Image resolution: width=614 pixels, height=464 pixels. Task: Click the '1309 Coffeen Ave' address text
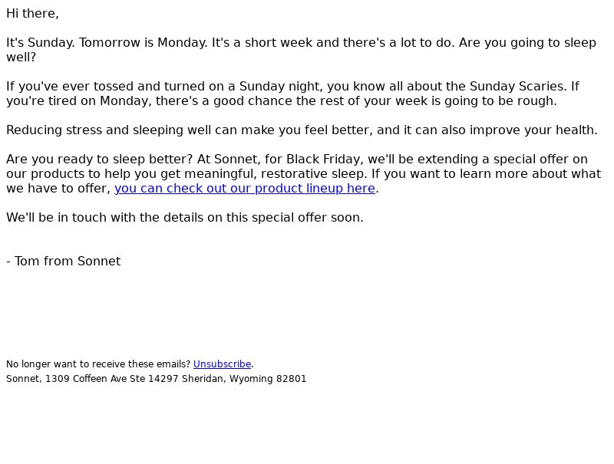(x=86, y=379)
